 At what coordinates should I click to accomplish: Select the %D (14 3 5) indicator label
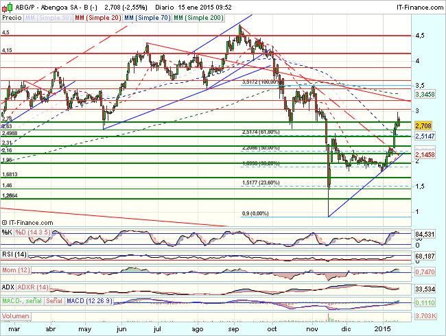pyautogui.click(x=33, y=232)
